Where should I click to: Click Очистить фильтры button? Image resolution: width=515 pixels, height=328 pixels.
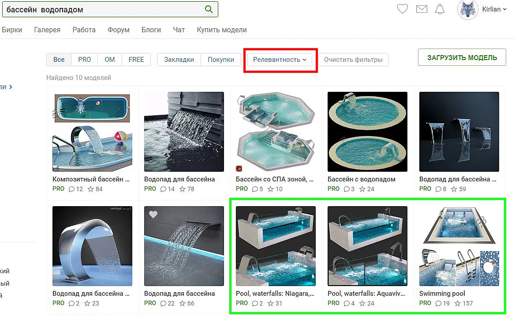[x=353, y=60]
